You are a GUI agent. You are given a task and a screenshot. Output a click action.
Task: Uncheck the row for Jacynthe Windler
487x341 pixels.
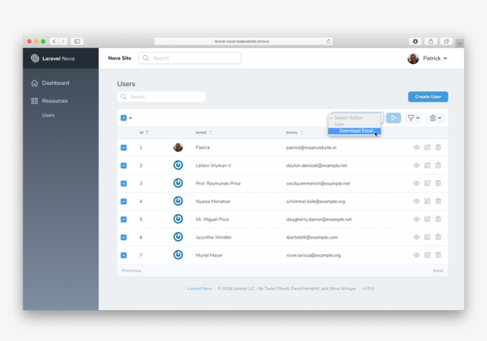[124, 237]
